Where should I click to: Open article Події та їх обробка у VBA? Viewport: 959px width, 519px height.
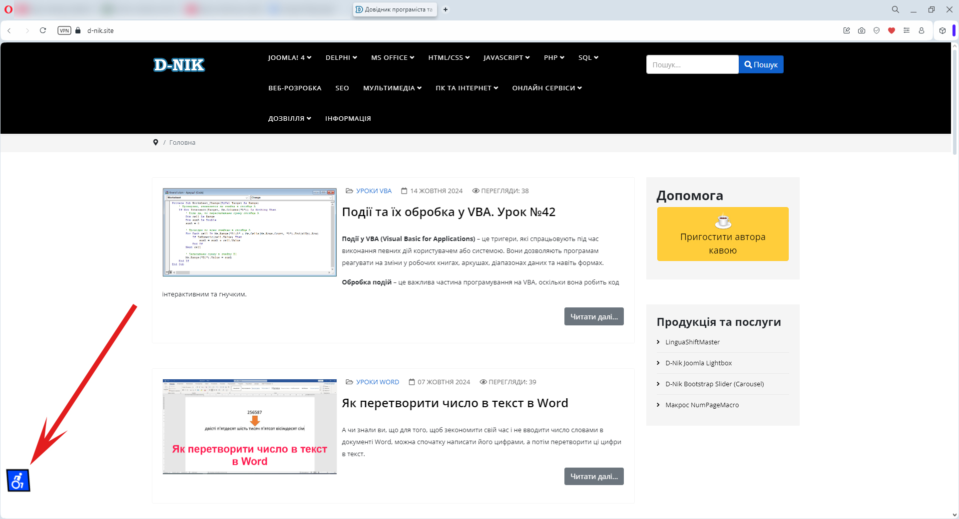pos(449,212)
